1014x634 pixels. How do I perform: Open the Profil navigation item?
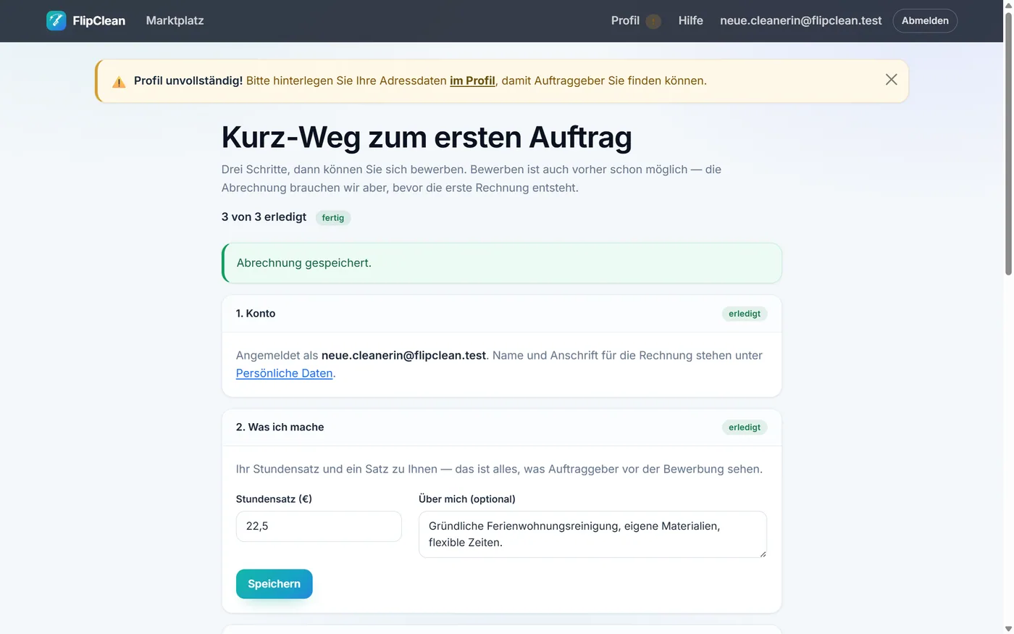click(x=625, y=21)
